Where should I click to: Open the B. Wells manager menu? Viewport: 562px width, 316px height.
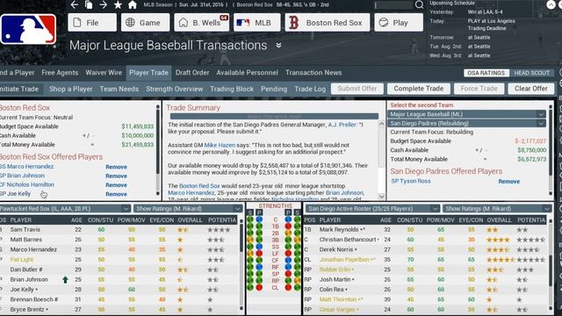click(201, 23)
